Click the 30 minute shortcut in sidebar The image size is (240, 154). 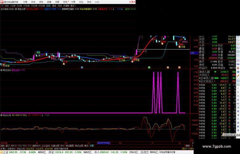[x=238, y=100]
